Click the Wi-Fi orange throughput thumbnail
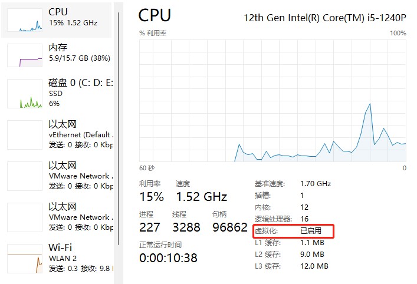Screen dimensions: 417x284 (25, 259)
